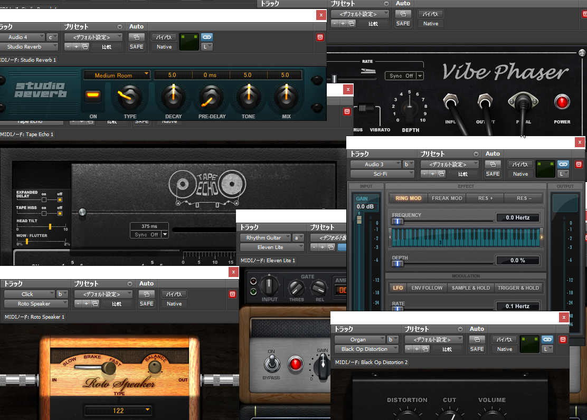Toggle バイパス in the Sci-Fi window
Image resolution: width=587 pixels, height=420 pixels.
(x=520, y=164)
